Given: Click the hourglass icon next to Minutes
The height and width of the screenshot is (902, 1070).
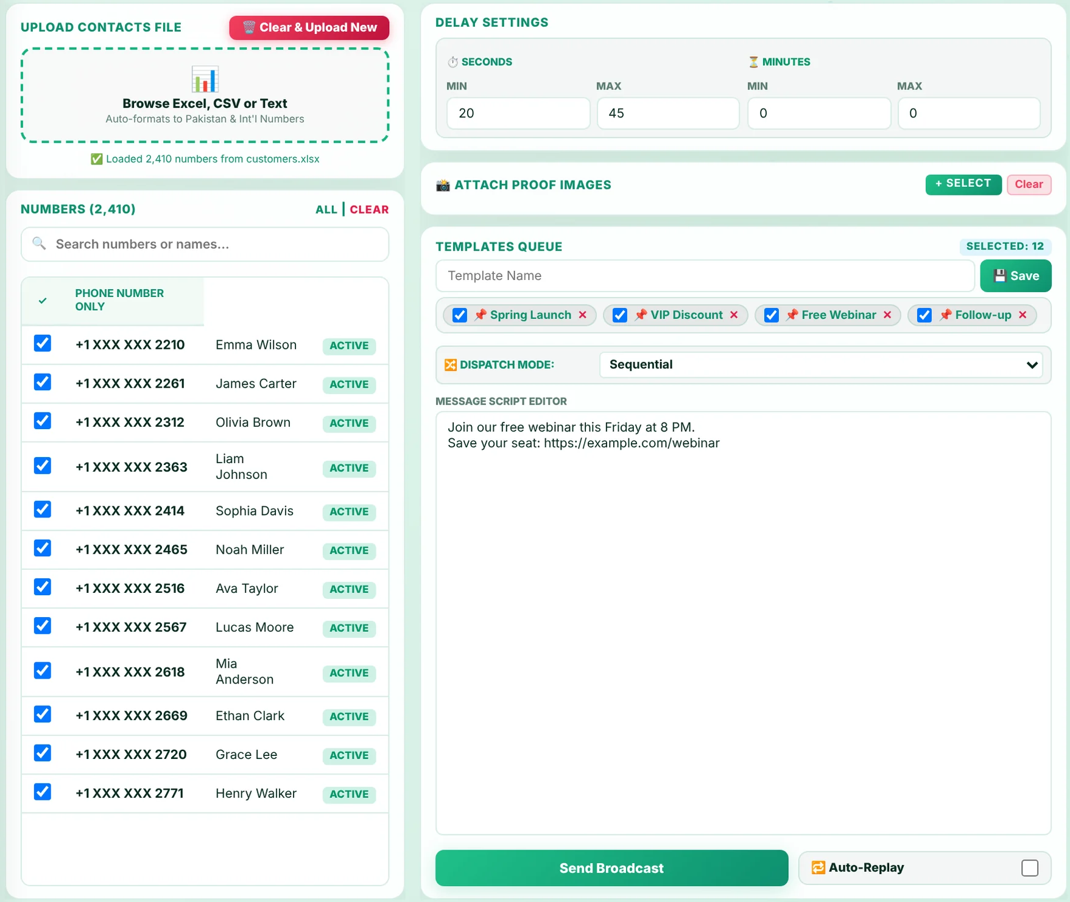Looking at the screenshot, I should coord(753,62).
